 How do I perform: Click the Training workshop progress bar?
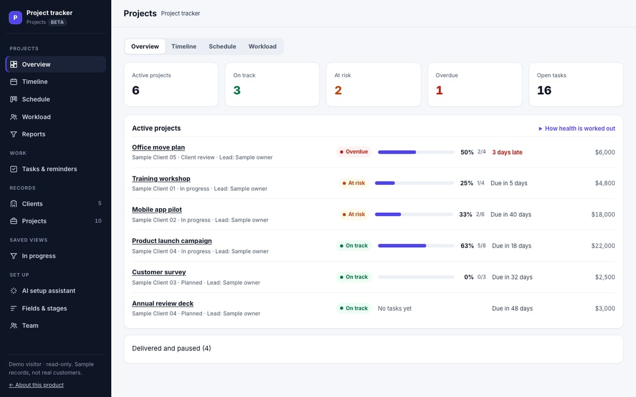[x=414, y=184]
